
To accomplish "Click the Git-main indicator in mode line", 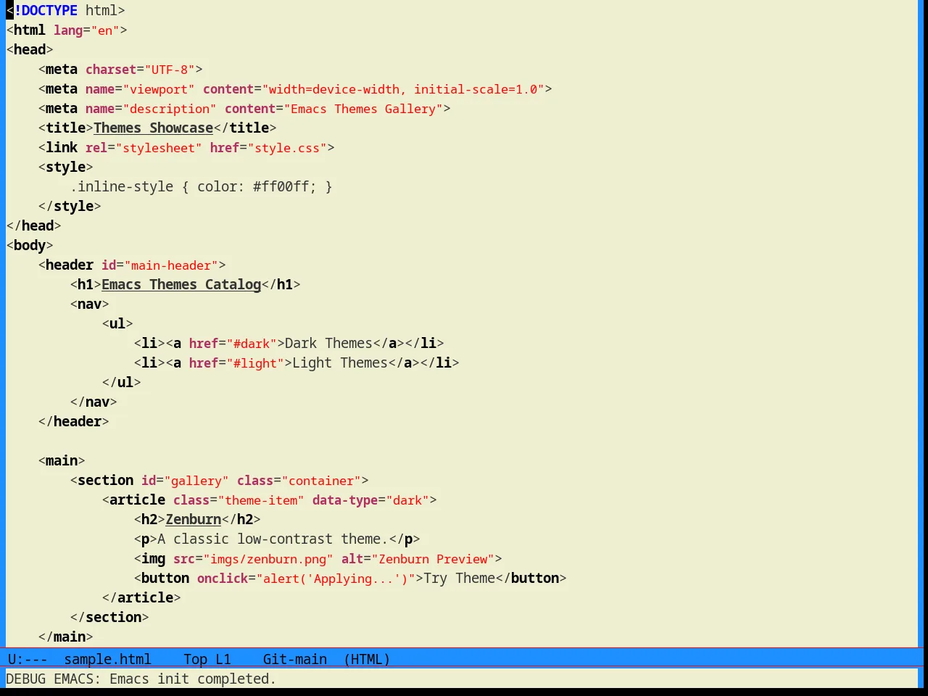I will pos(294,659).
